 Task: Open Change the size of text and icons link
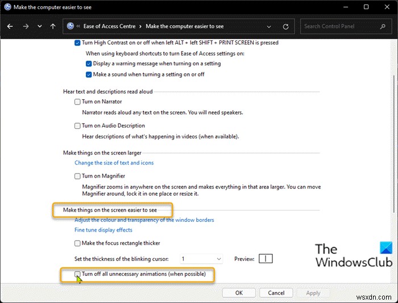(x=114, y=163)
